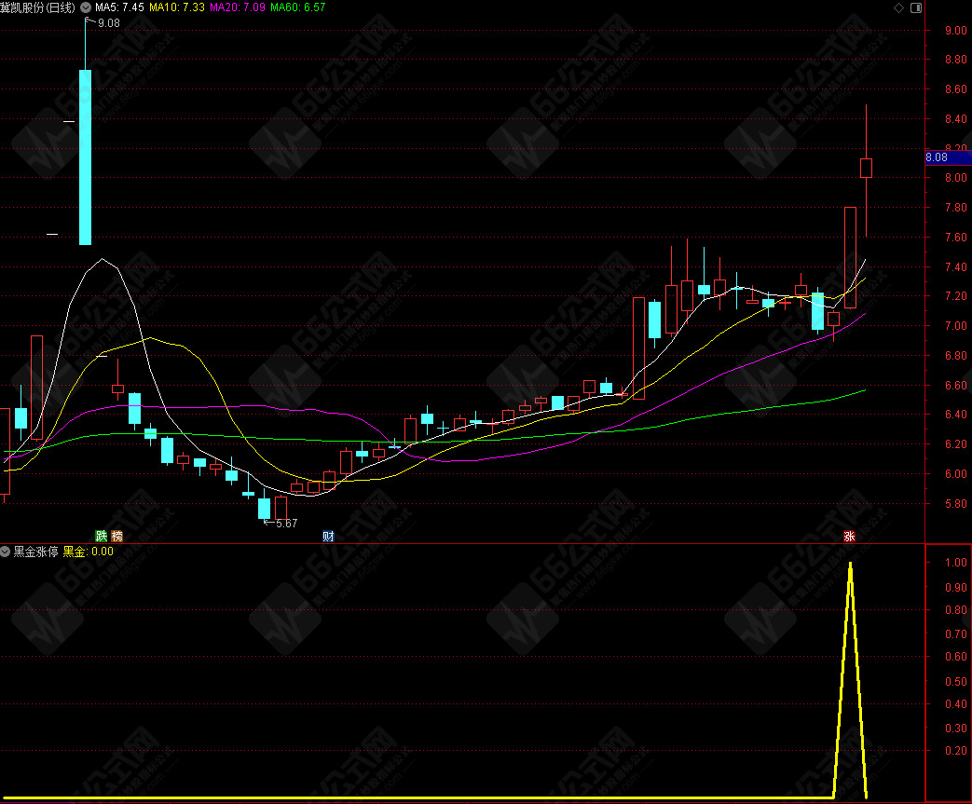Click the 7.00 price axis label
This screenshot has height=804, width=972.
[955, 325]
